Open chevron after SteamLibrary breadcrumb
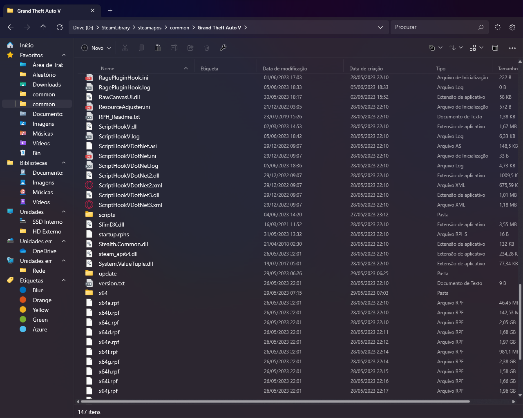Viewport: 523px width, 418px height. (x=134, y=28)
